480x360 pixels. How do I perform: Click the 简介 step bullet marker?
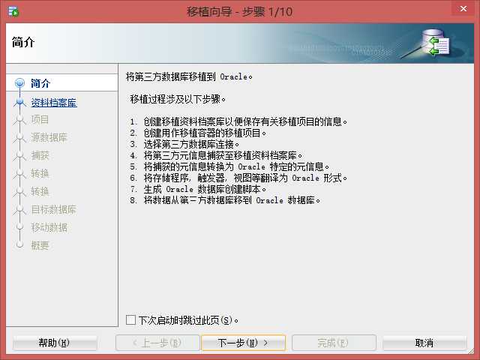click(x=20, y=83)
